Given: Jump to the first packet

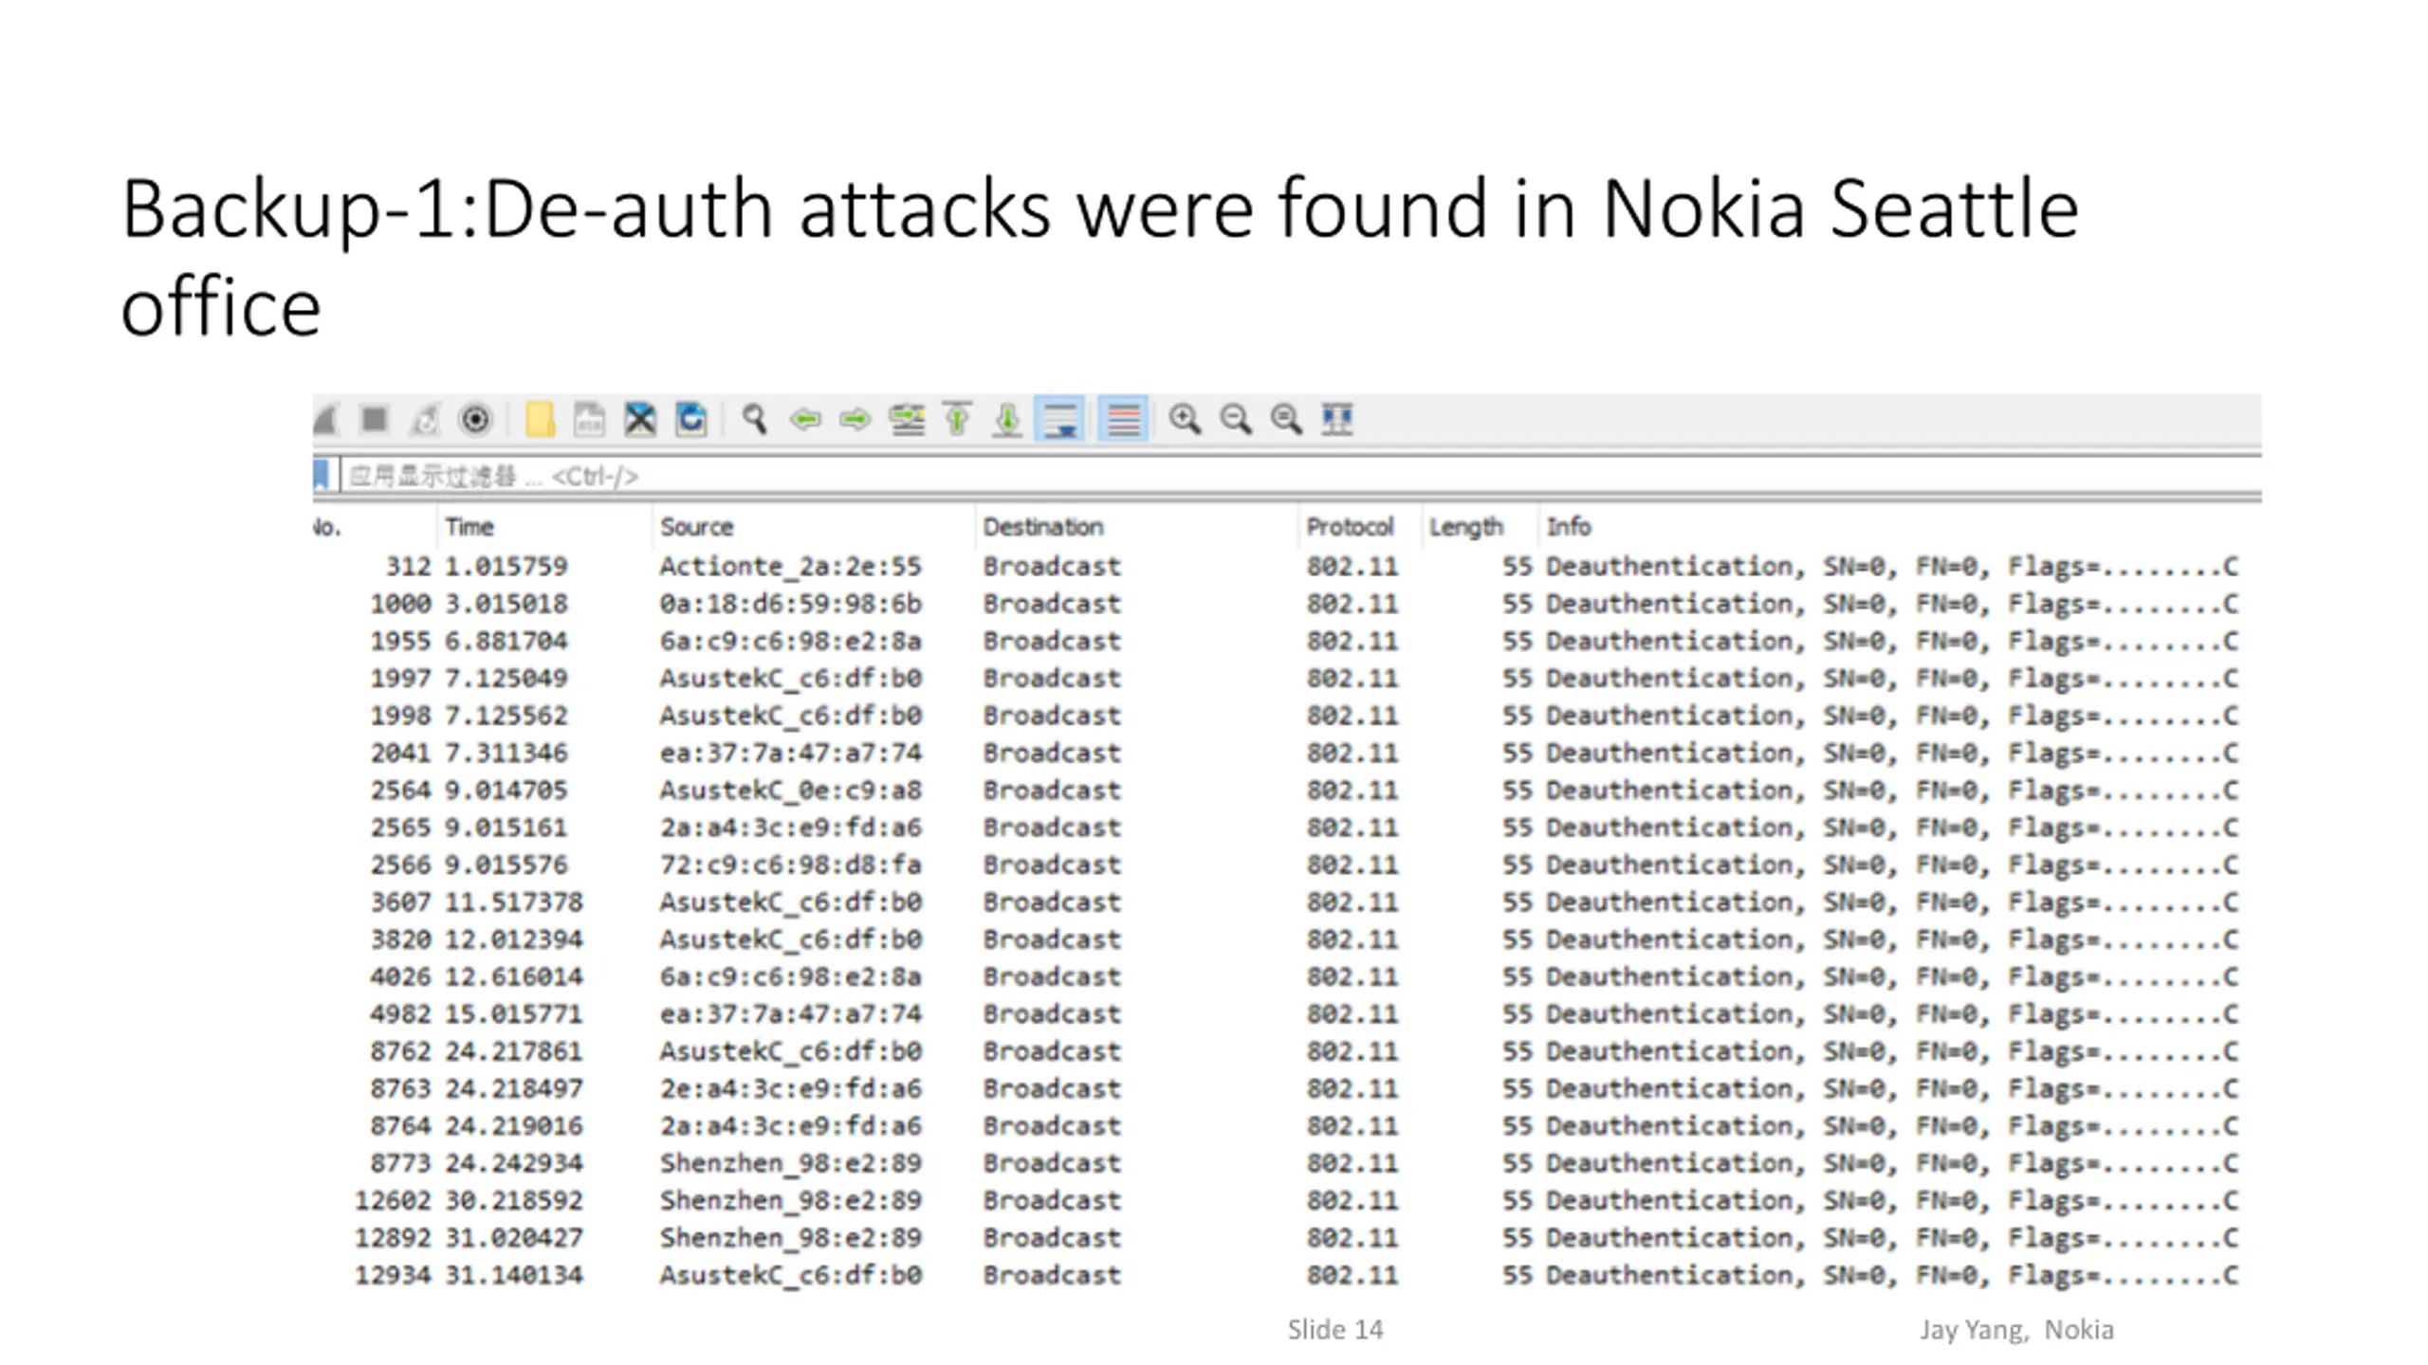Looking at the screenshot, I should click(x=958, y=419).
